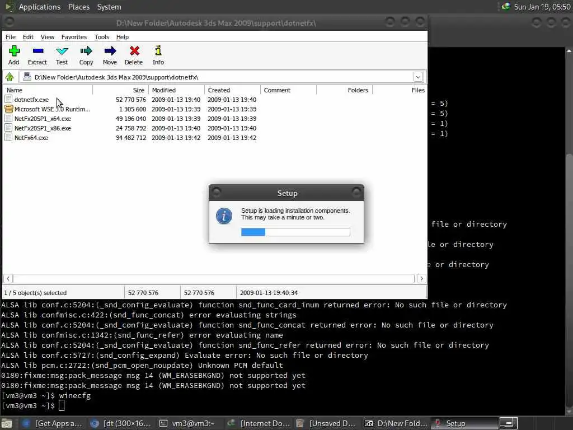The width and height of the screenshot is (573, 430).
Task: Switch to dt (300×16... taskbar window
Action: (x=120, y=423)
